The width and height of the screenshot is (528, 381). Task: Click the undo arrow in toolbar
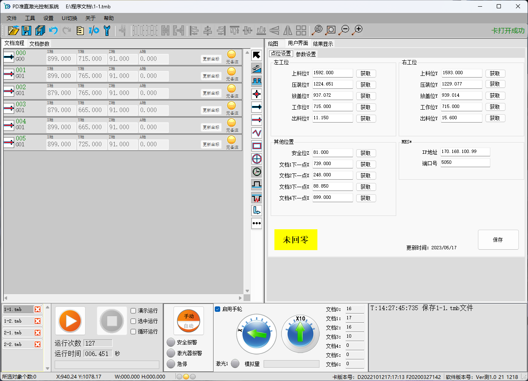[x=53, y=30]
